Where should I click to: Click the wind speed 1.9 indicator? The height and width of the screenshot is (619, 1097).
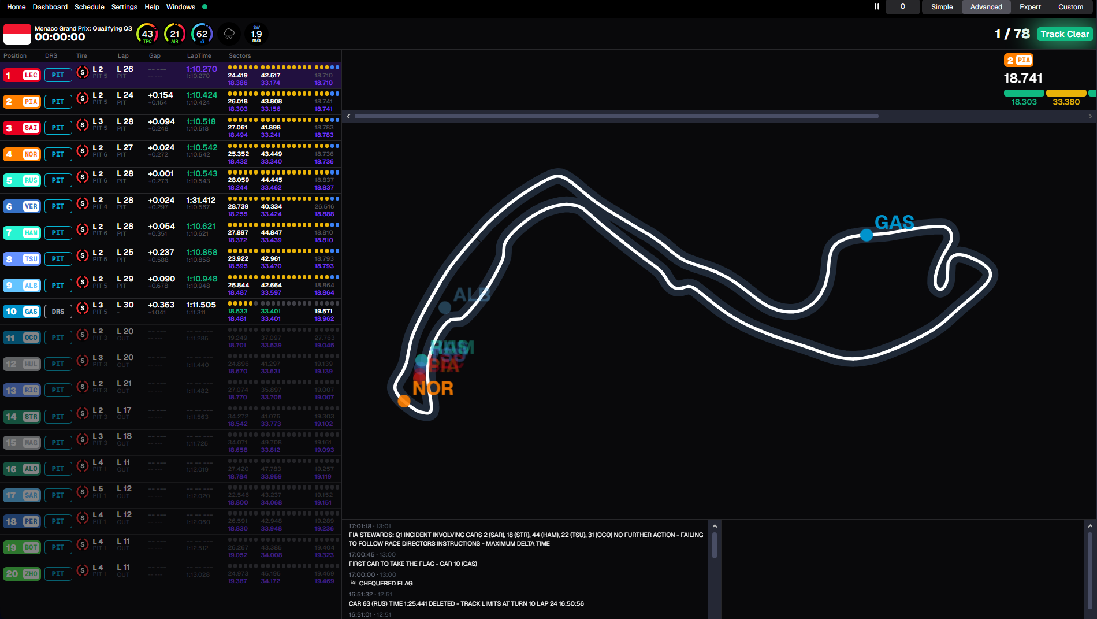pyautogui.click(x=256, y=34)
